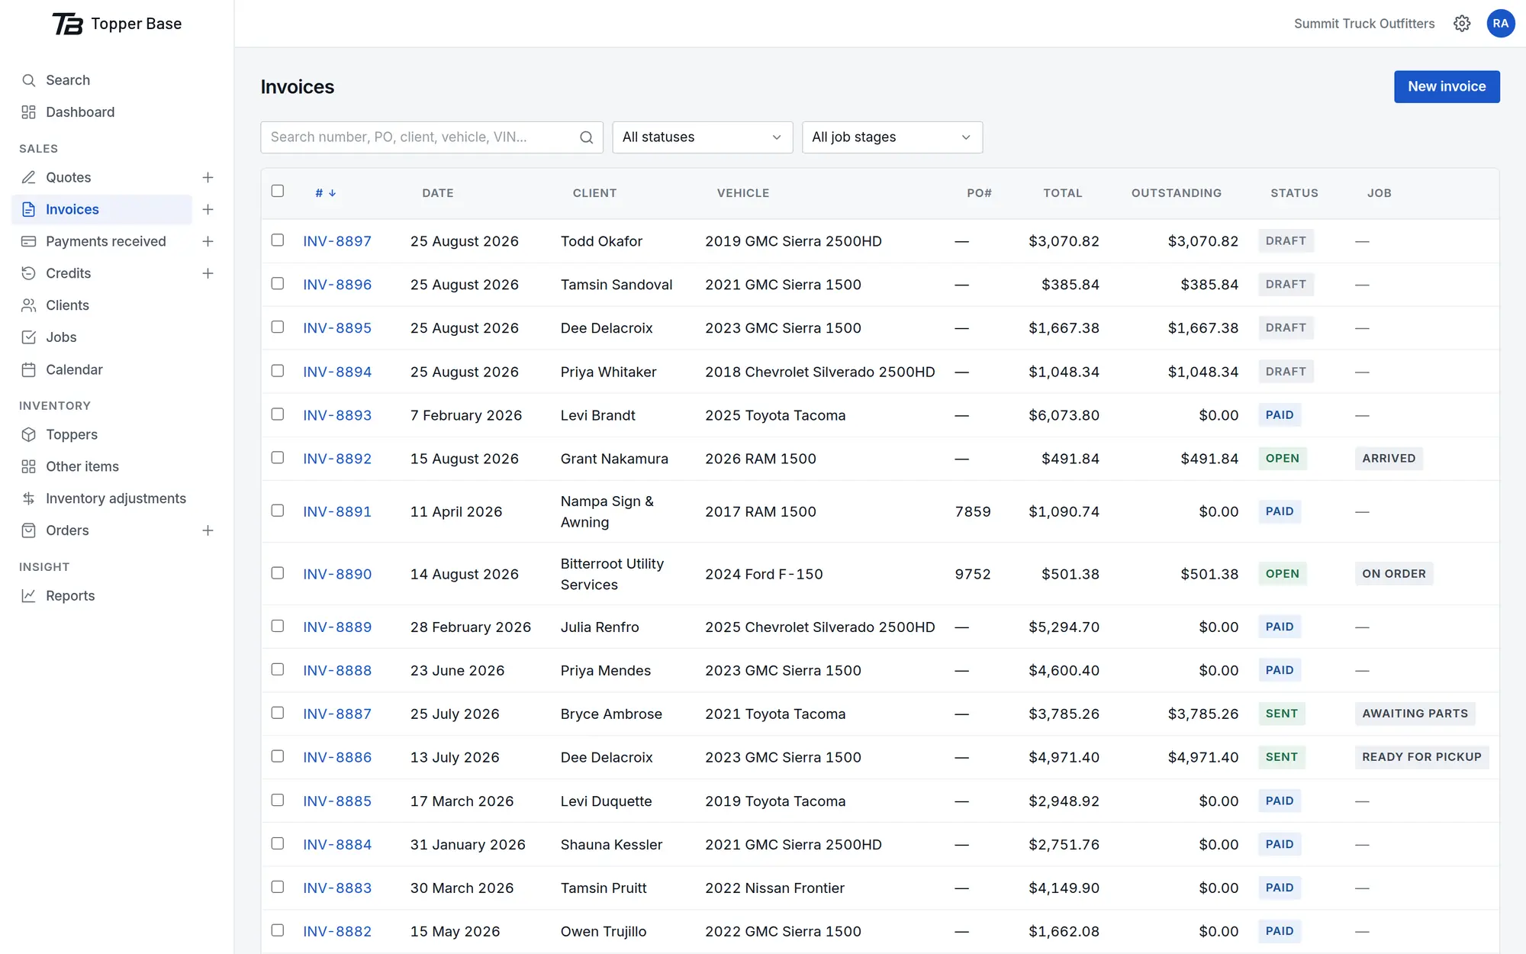The height and width of the screenshot is (954, 1526).
Task: Open Clients section
Action: [x=67, y=305]
